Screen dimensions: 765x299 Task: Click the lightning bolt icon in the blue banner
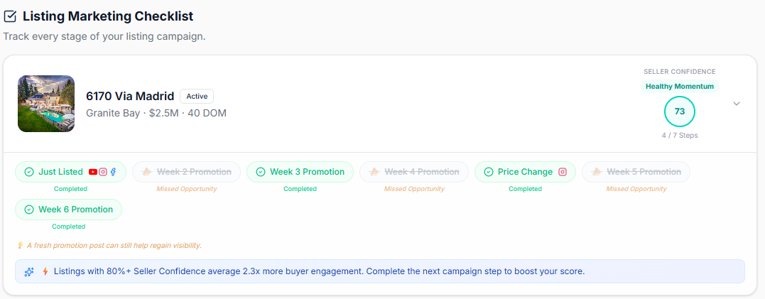[45, 271]
